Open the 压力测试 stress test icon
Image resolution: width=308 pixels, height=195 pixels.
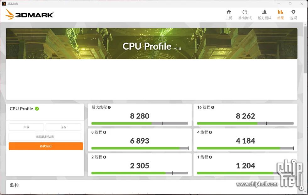point(264,12)
